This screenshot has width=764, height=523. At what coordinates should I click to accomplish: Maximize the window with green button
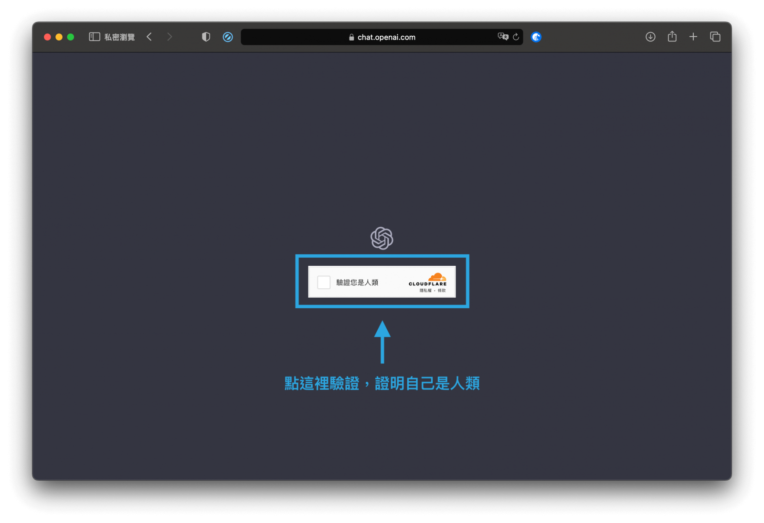(71, 37)
